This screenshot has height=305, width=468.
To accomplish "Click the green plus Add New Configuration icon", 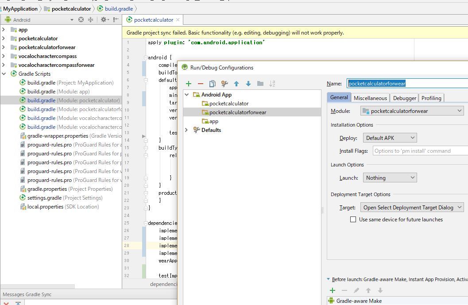I will [189, 84].
